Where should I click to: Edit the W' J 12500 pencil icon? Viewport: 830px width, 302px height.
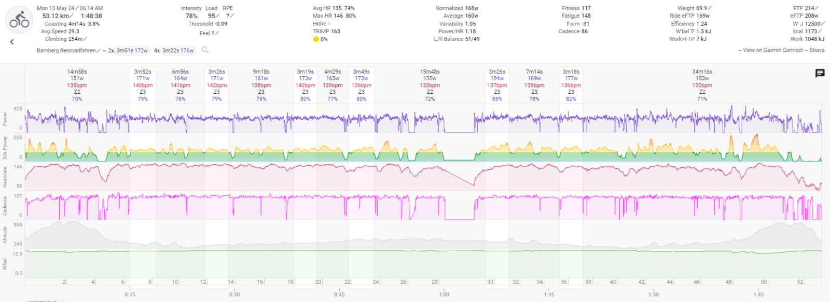[x=823, y=24]
